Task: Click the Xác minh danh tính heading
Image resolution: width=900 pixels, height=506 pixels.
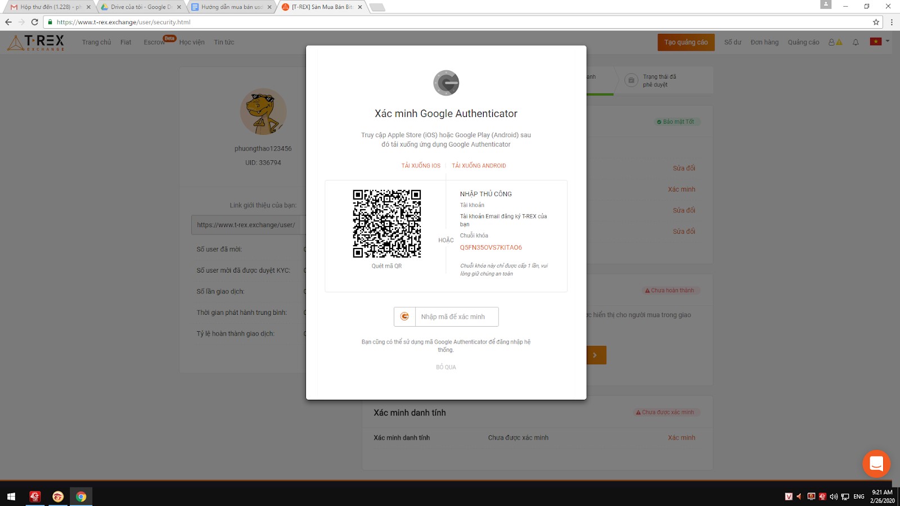Action: coord(409,413)
